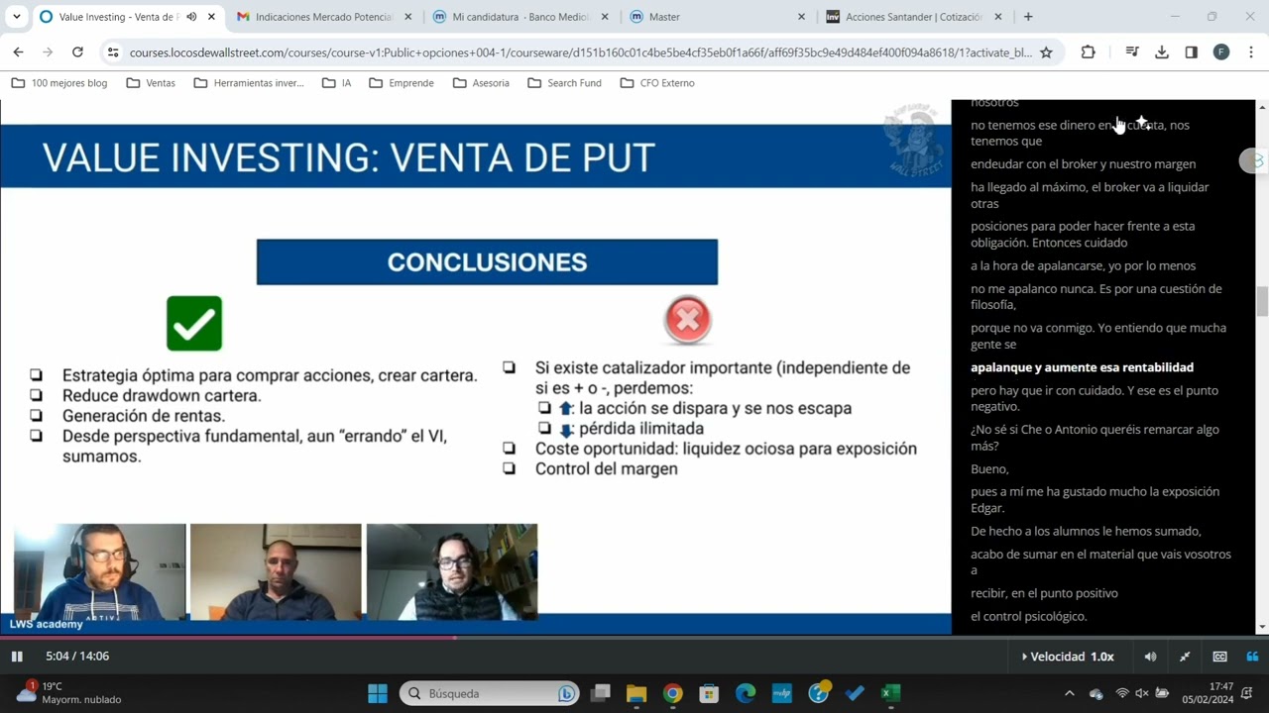Screen dimensions: 1269x713
Task: Open the Velocidad 1.0x speed menu
Action: pyautogui.click(x=1068, y=657)
